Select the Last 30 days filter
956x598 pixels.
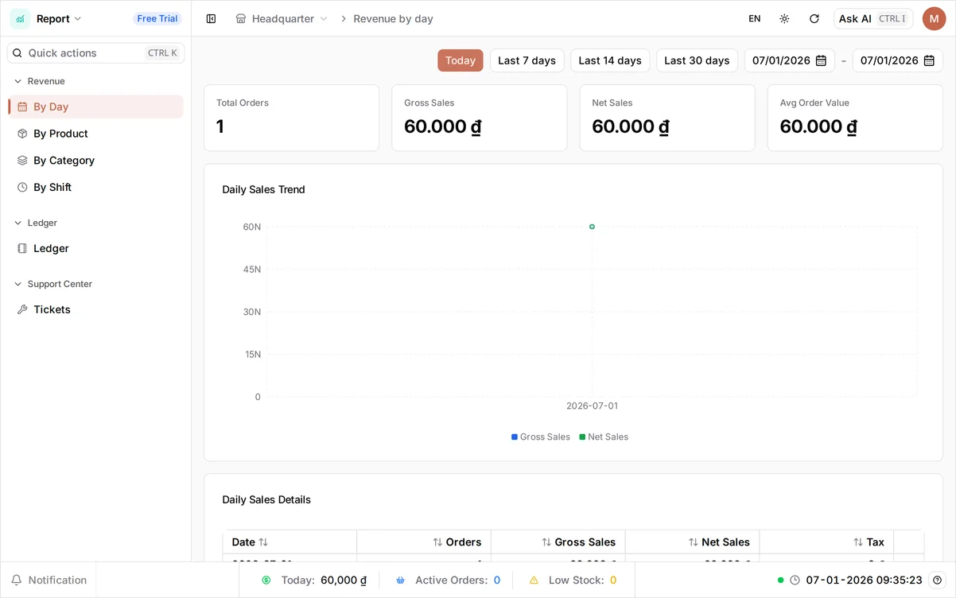(697, 60)
